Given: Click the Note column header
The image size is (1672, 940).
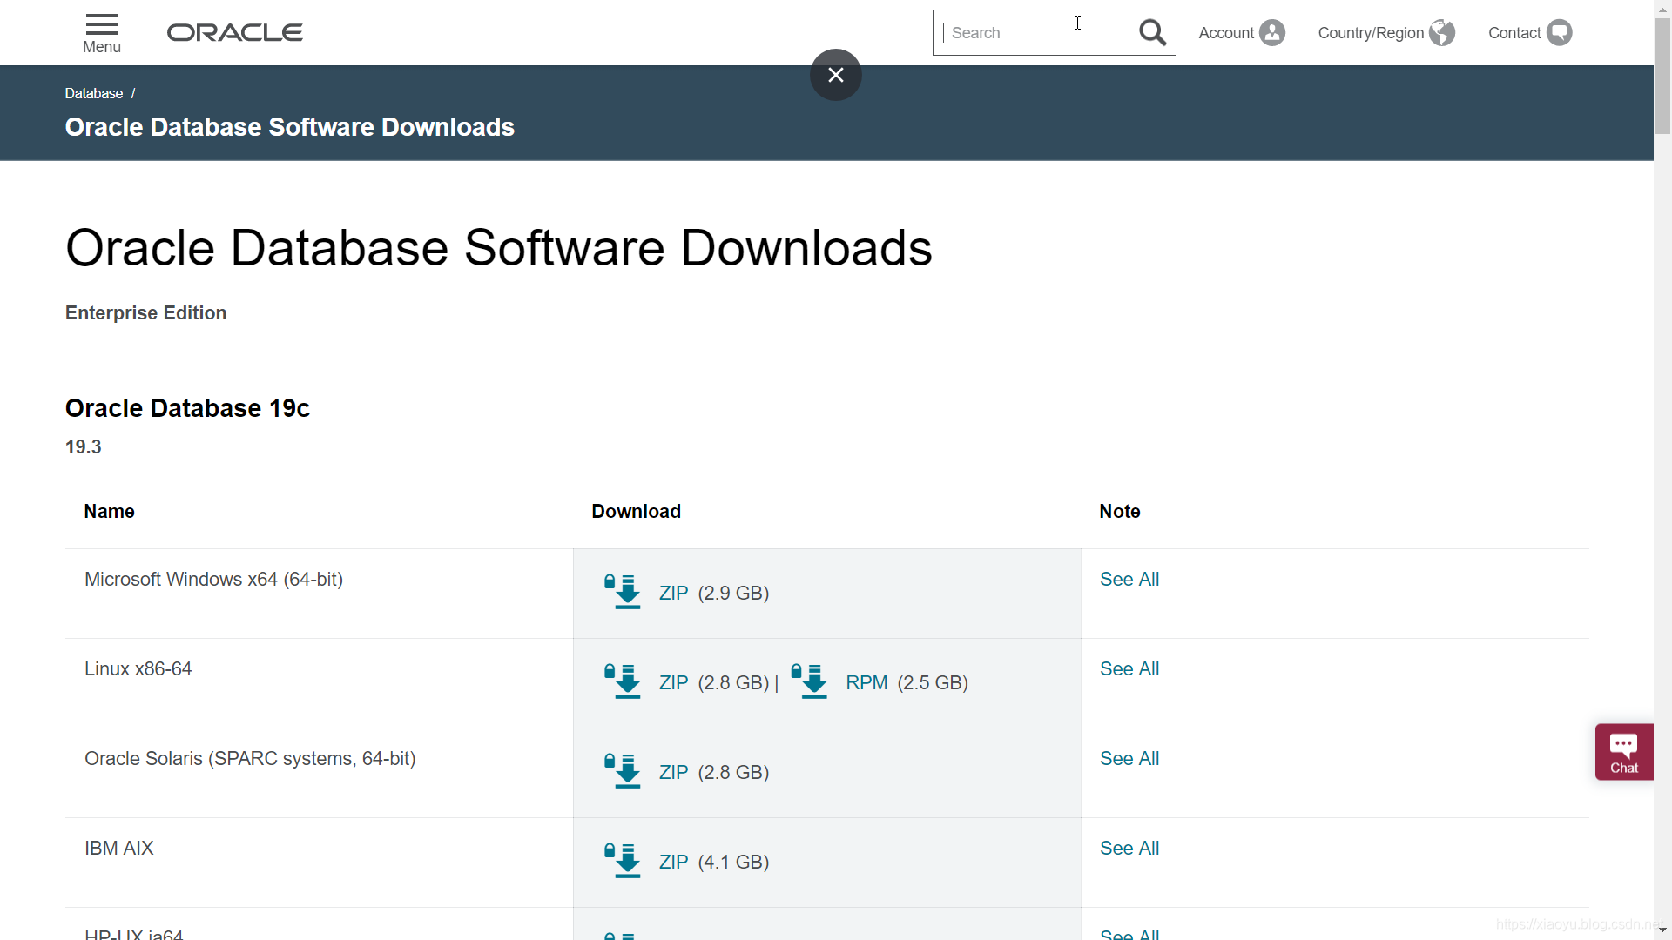Looking at the screenshot, I should 1120,512.
